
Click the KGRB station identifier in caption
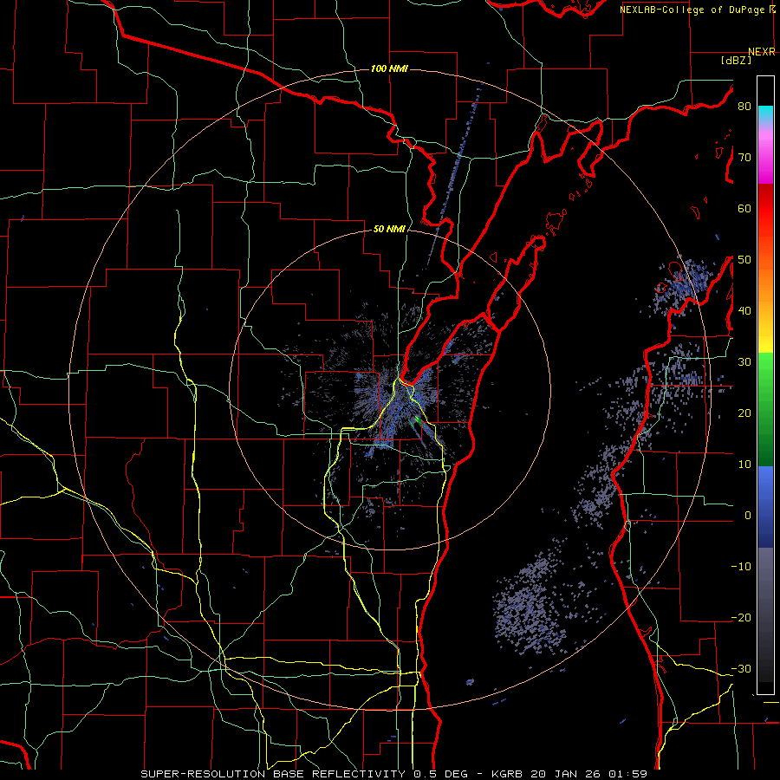[x=509, y=774]
